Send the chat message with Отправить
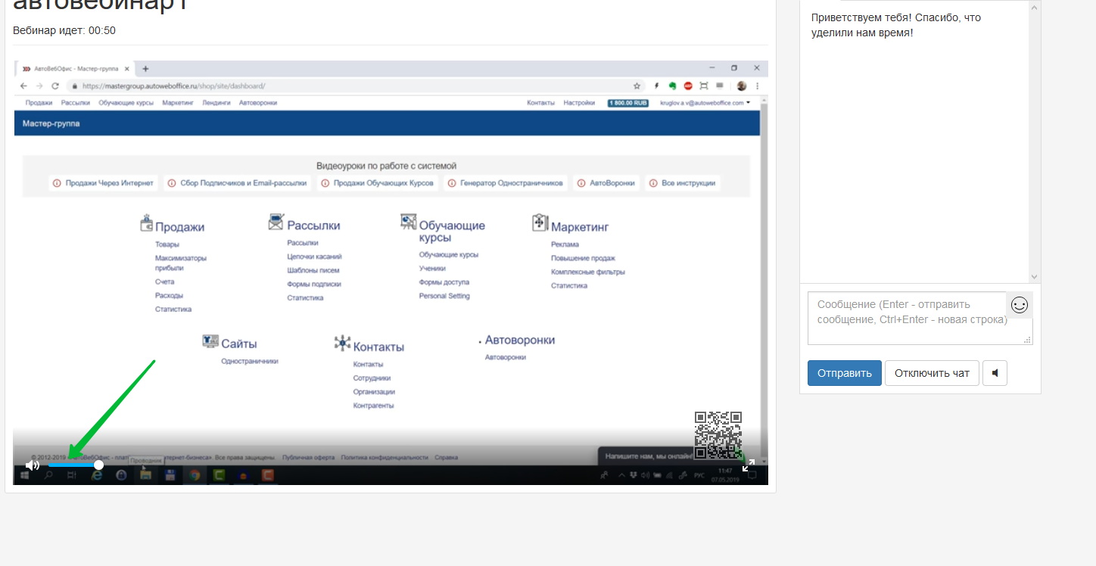 tap(845, 373)
